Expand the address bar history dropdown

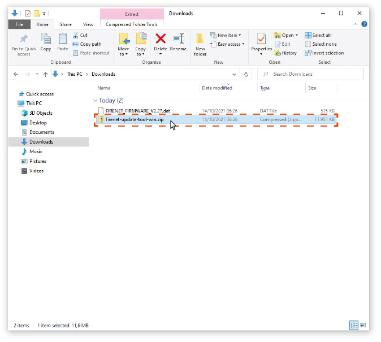coord(234,75)
